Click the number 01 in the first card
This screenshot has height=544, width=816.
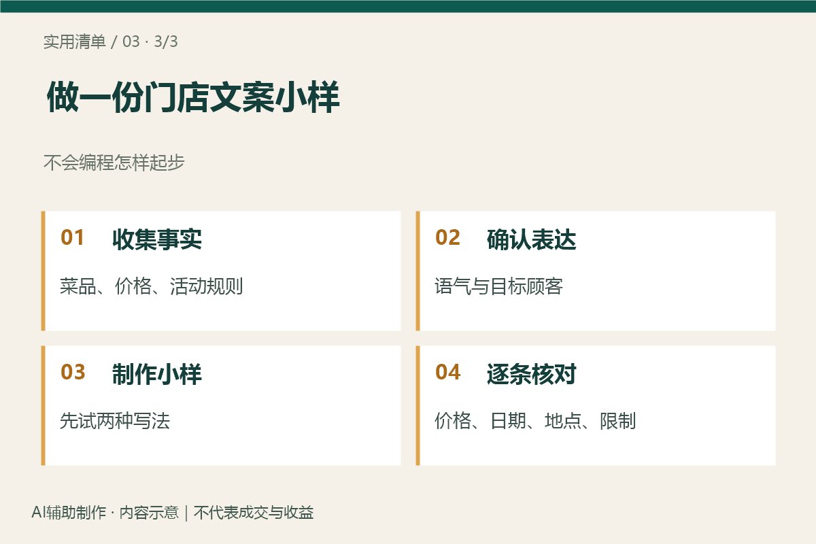tap(73, 238)
